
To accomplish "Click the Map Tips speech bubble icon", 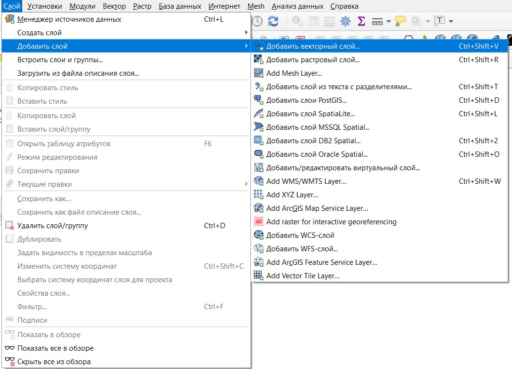I will pos(400,21).
